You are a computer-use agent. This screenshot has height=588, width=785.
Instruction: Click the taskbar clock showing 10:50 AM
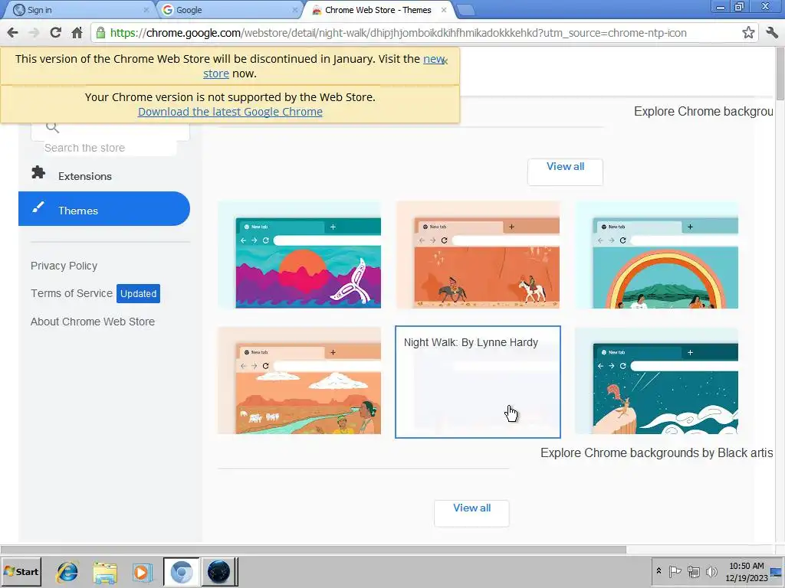(x=746, y=571)
